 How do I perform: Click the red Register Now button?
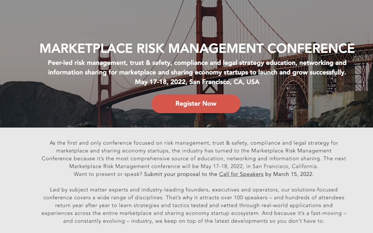tap(196, 104)
